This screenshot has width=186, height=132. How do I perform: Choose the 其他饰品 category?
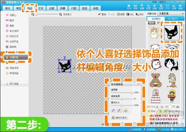pos(12,73)
